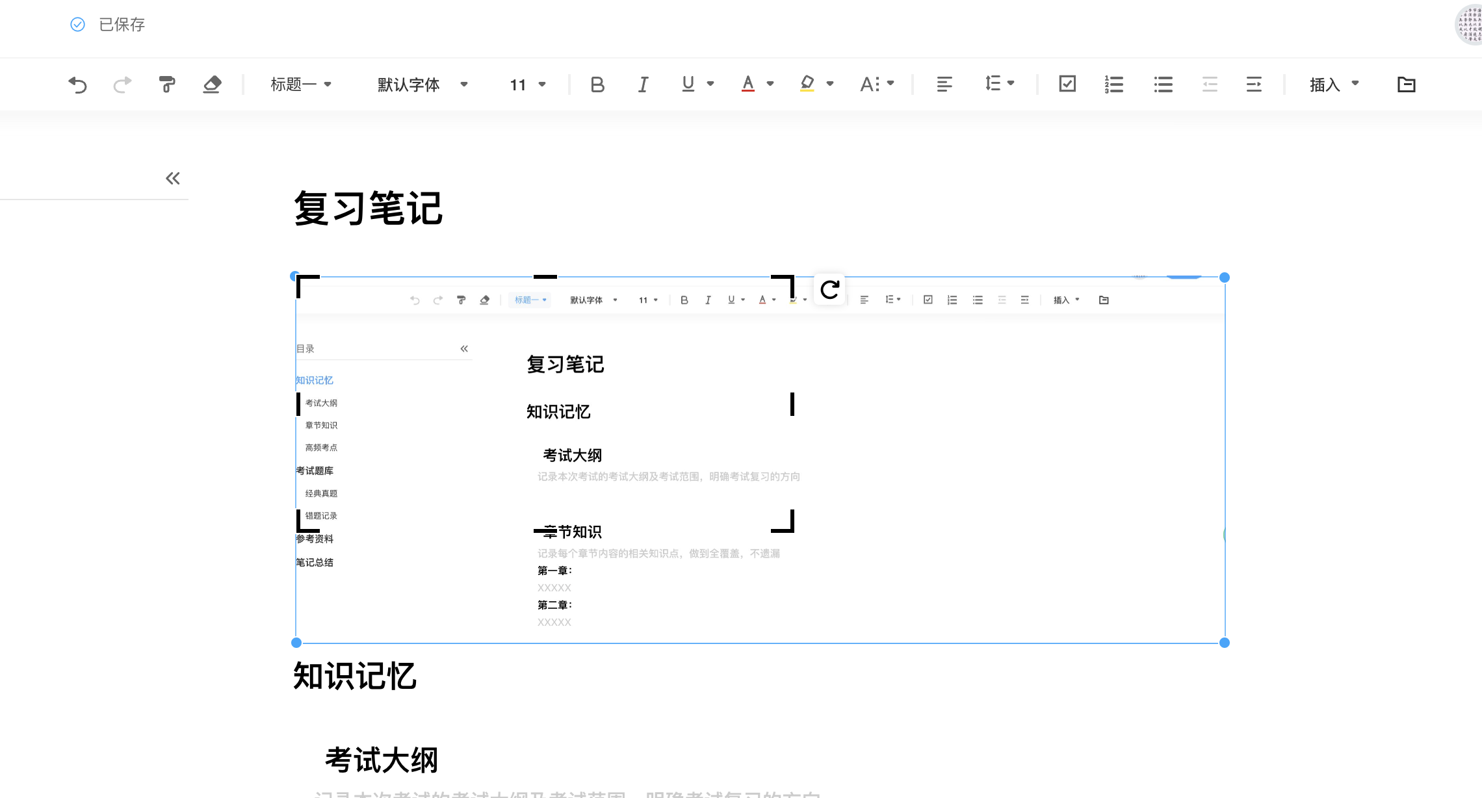Image resolution: width=1482 pixels, height=798 pixels.
Task: Click the top-right image resize handle
Action: click(x=1225, y=277)
